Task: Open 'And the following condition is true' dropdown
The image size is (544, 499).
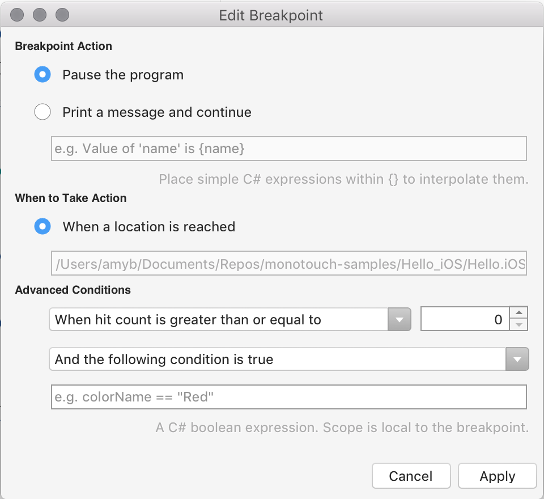Action: pyautogui.click(x=288, y=359)
